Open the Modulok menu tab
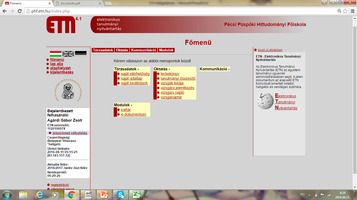 click(166, 50)
